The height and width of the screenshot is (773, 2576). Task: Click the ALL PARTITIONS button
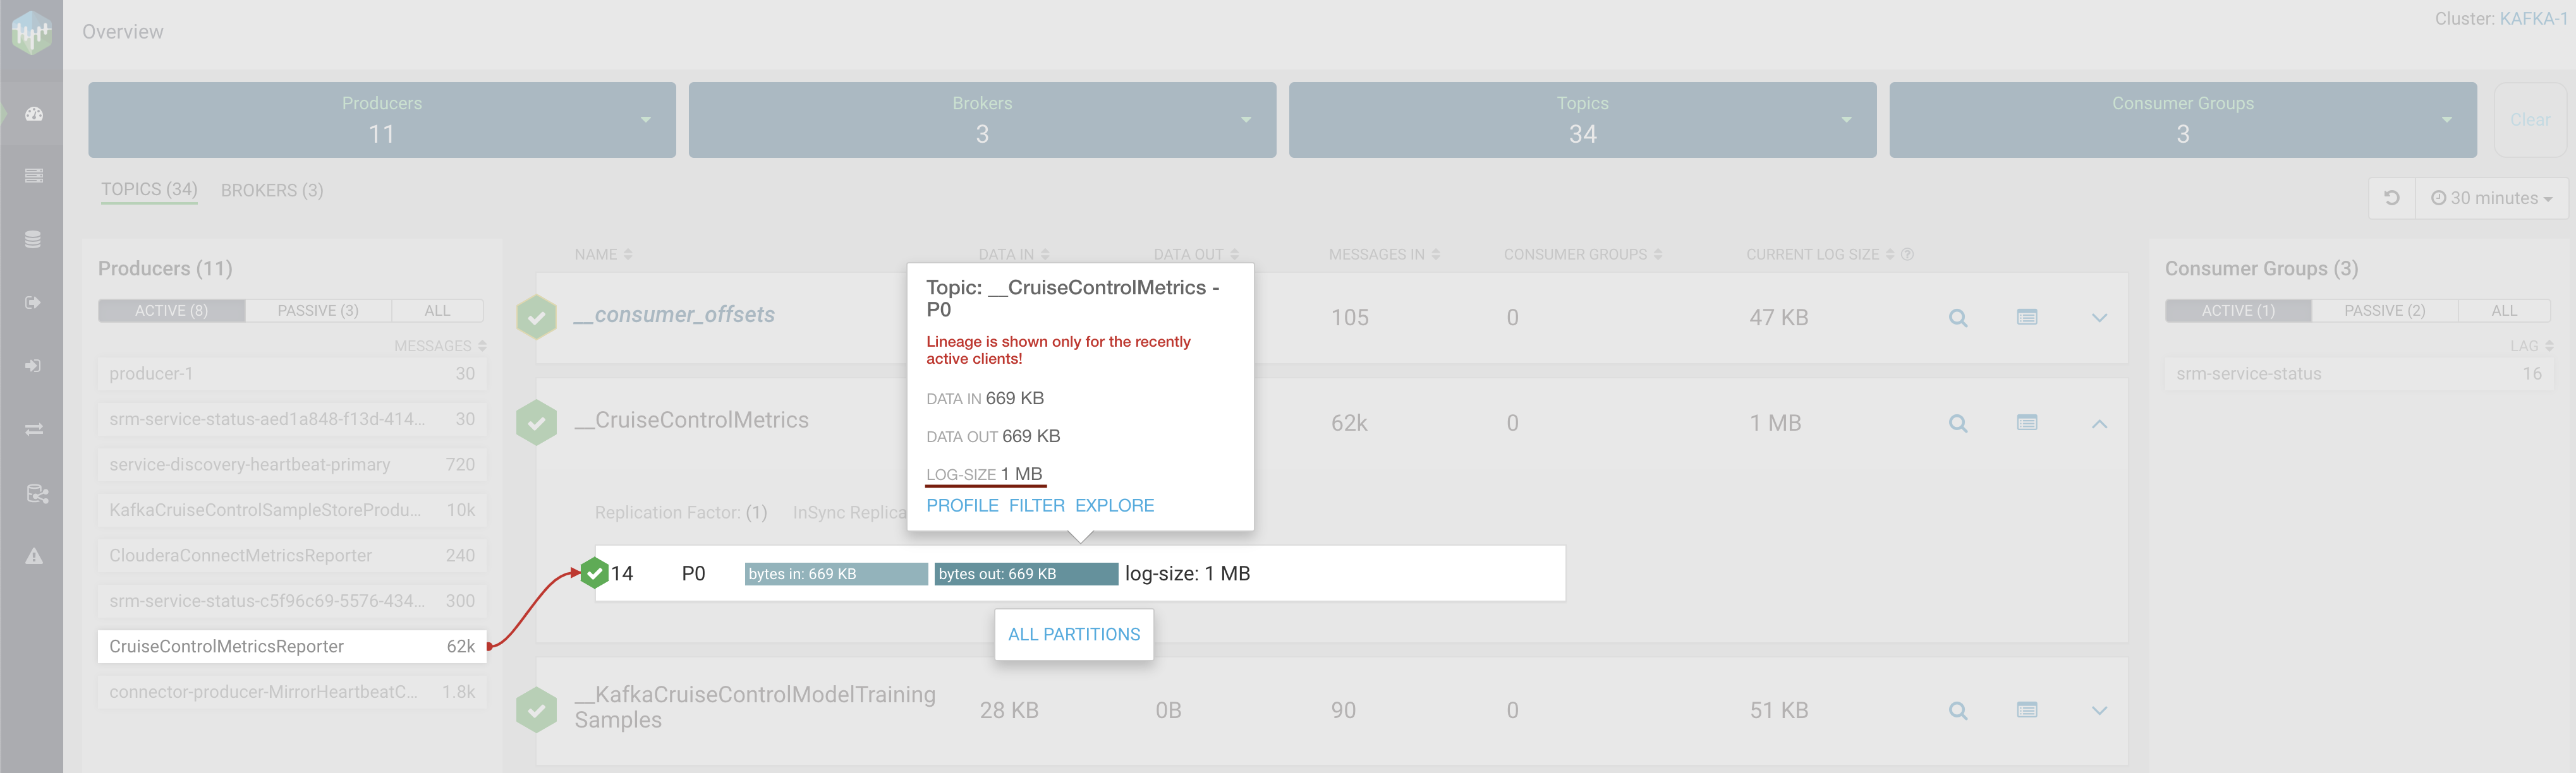[1073, 634]
